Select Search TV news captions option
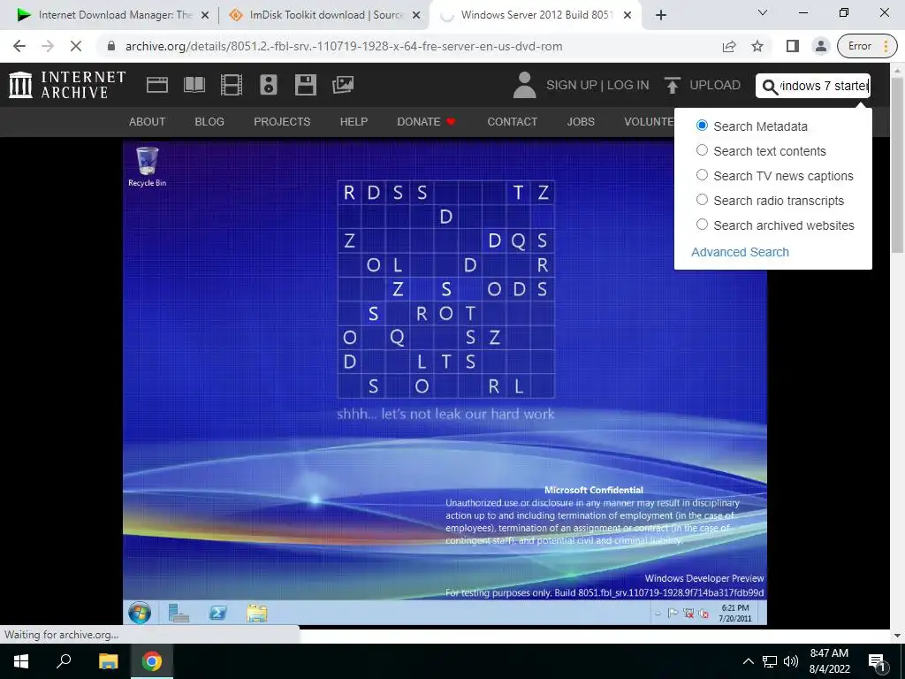This screenshot has height=679, width=905. [702, 176]
